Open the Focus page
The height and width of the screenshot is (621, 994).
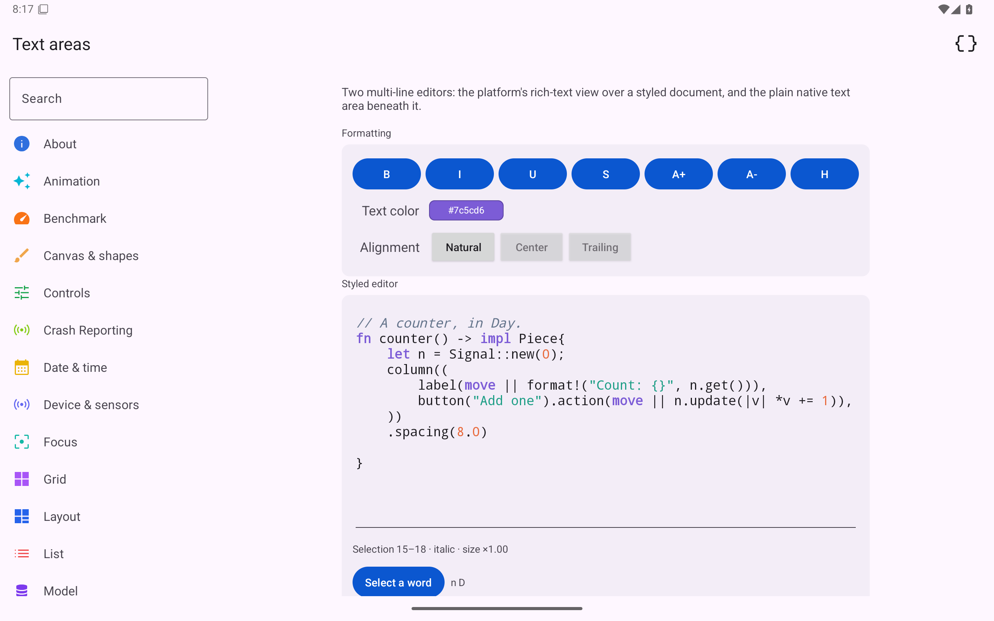[x=109, y=442]
